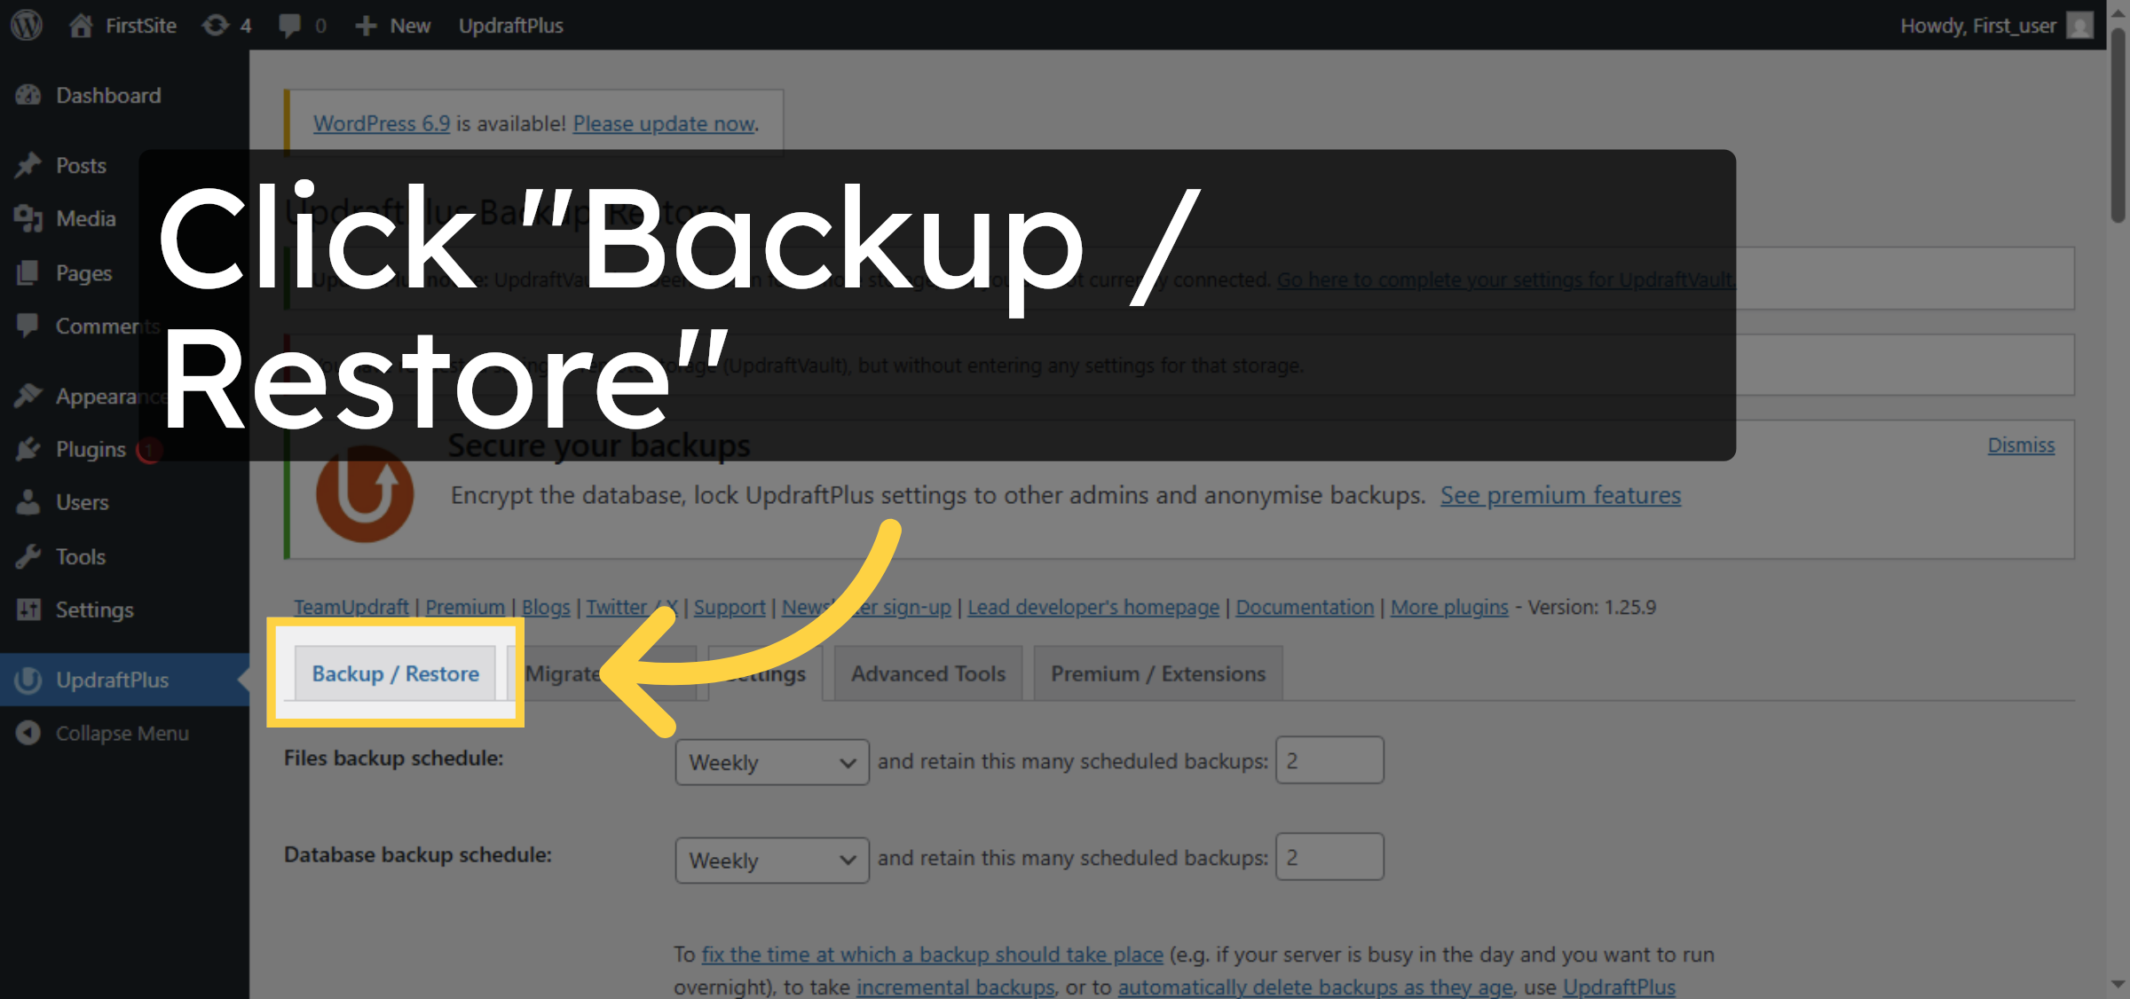Image resolution: width=2130 pixels, height=999 pixels.
Task: Open the Media library from the sidebar
Action: (85, 218)
